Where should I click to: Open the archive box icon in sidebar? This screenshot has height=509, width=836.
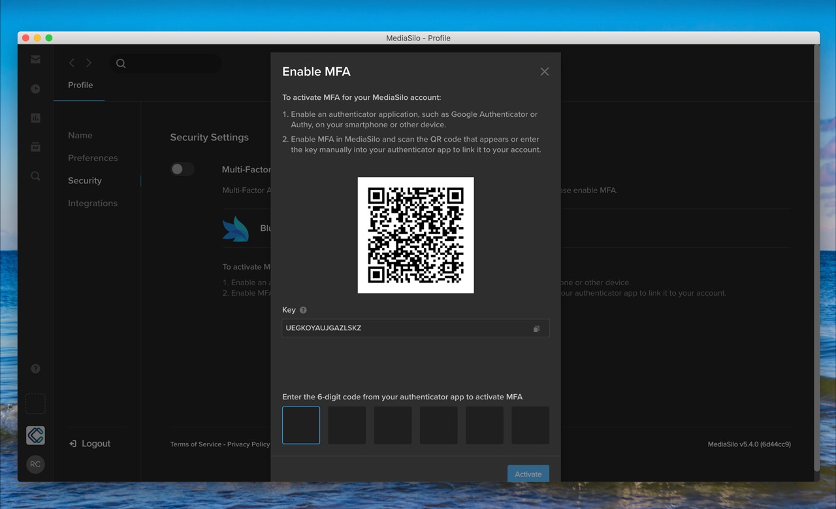point(35,147)
